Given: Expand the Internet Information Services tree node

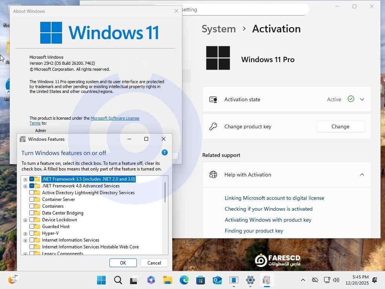Looking at the screenshot, I should pyautogui.click(x=25, y=240).
